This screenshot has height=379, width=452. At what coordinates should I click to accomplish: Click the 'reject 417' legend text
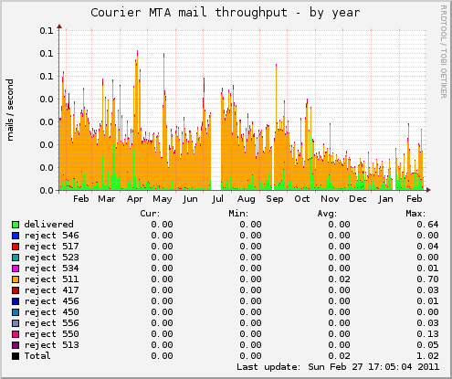[x=51, y=290]
